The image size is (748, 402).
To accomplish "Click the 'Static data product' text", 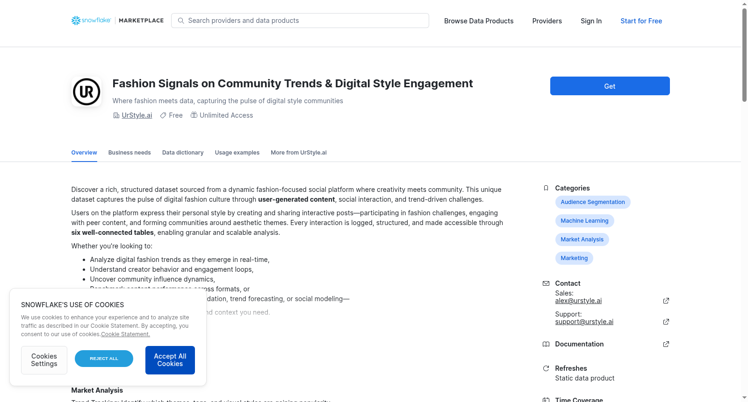I will click(x=585, y=378).
